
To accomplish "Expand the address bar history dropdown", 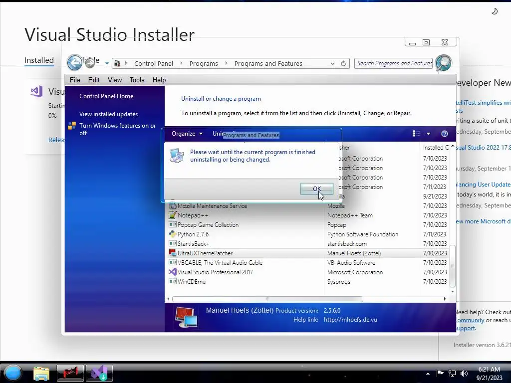I will coord(332,63).
